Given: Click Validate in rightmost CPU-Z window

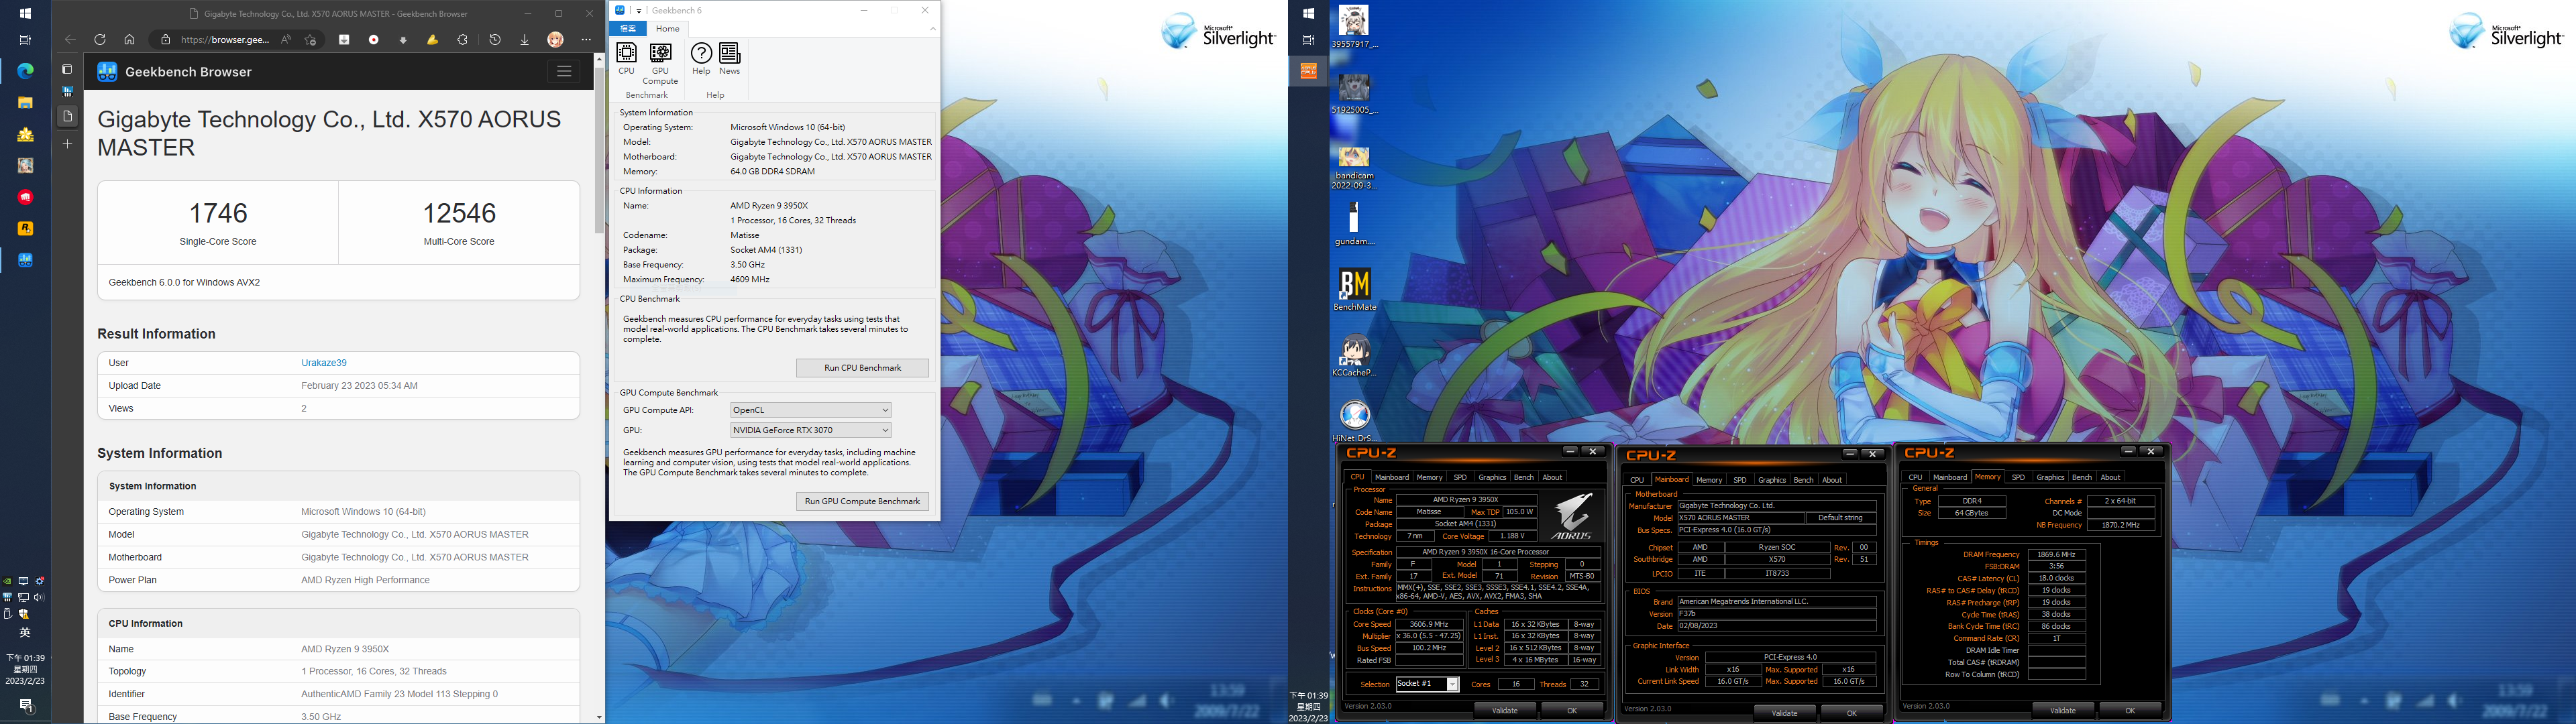Looking at the screenshot, I should [2063, 710].
